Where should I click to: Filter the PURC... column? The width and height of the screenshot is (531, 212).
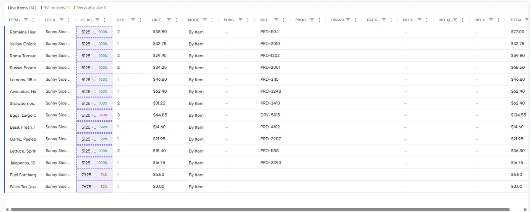click(241, 20)
